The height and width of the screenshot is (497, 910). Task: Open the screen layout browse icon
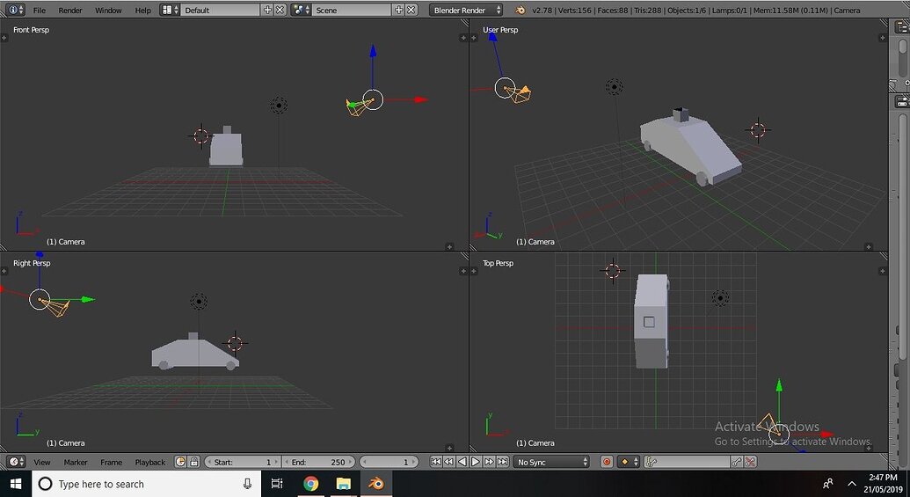(x=170, y=10)
